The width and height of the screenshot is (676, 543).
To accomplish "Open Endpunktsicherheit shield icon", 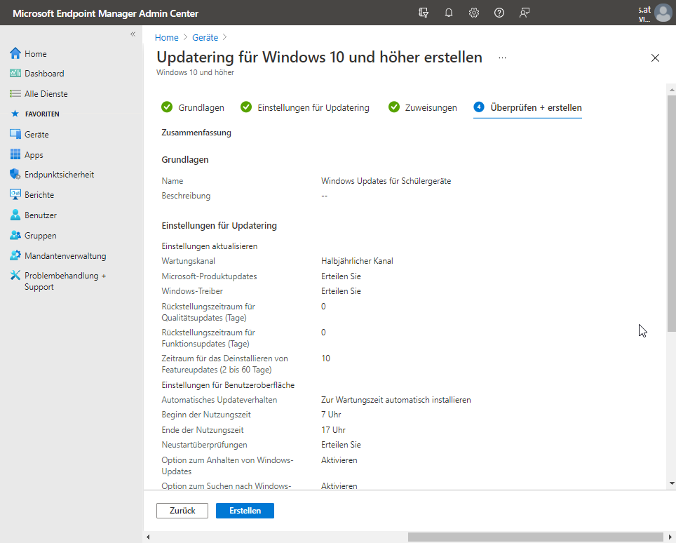I will coord(15,175).
